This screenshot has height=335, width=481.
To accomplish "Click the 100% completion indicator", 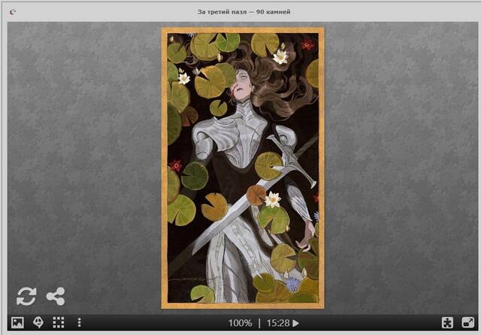I will (x=240, y=323).
